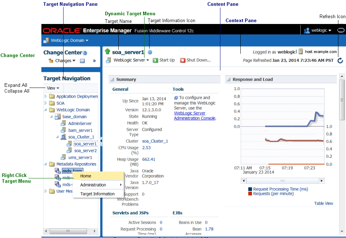Click the Change Center image icon

(82, 61)
